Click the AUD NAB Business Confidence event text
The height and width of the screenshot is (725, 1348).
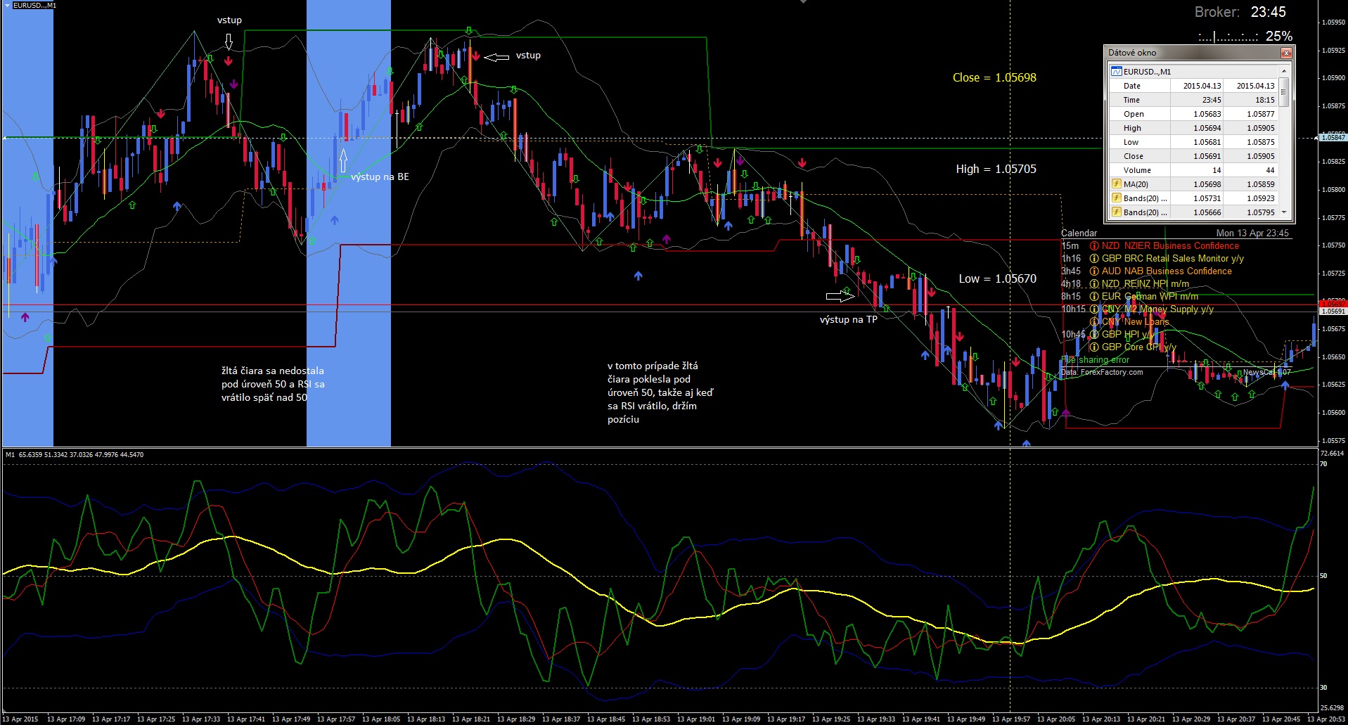1167,271
